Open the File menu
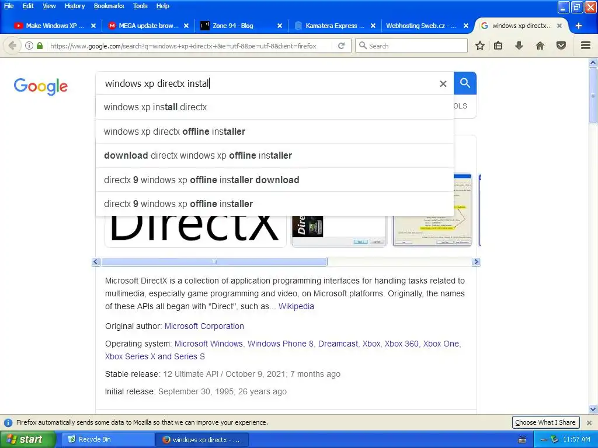 pos(9,6)
